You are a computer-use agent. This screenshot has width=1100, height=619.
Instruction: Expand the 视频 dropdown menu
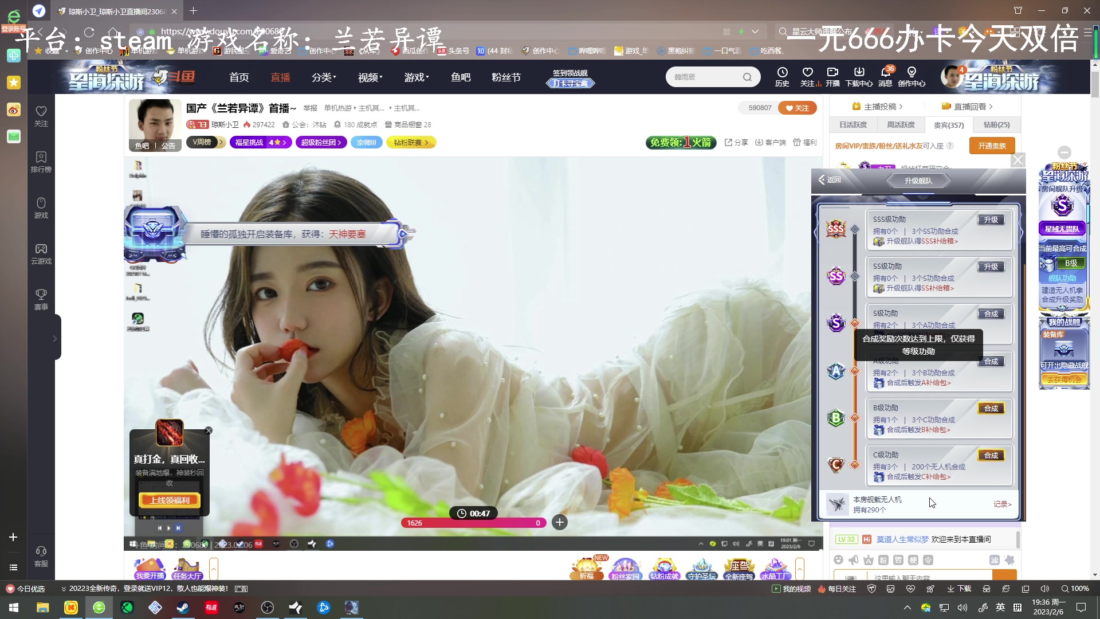click(x=370, y=77)
